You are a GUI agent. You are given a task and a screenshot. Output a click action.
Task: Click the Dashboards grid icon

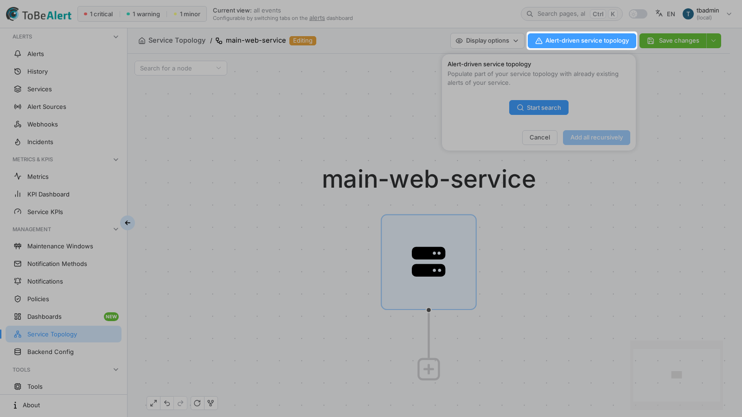tap(18, 316)
